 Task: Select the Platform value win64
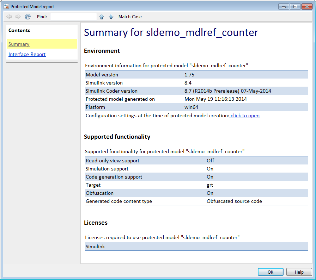tap(191, 107)
